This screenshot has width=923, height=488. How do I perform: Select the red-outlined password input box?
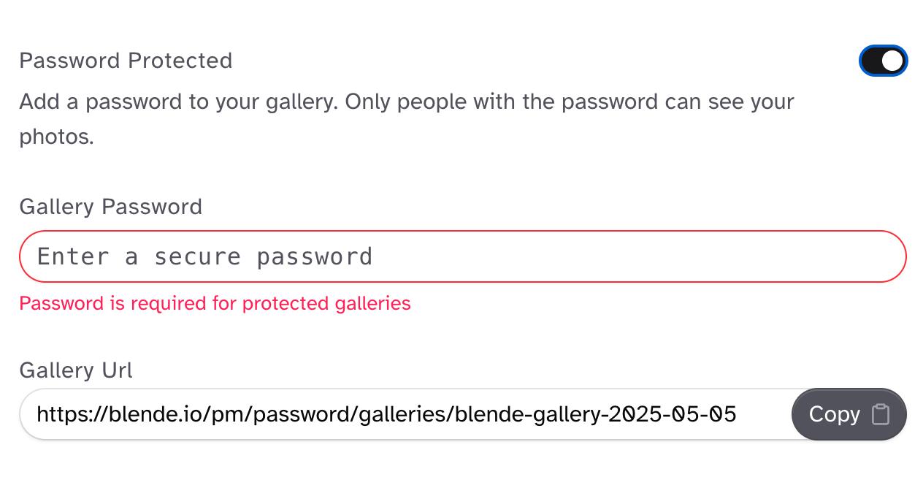point(292,256)
